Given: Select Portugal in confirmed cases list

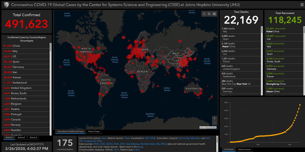Looking at the screenshot, I should coord(26,114).
